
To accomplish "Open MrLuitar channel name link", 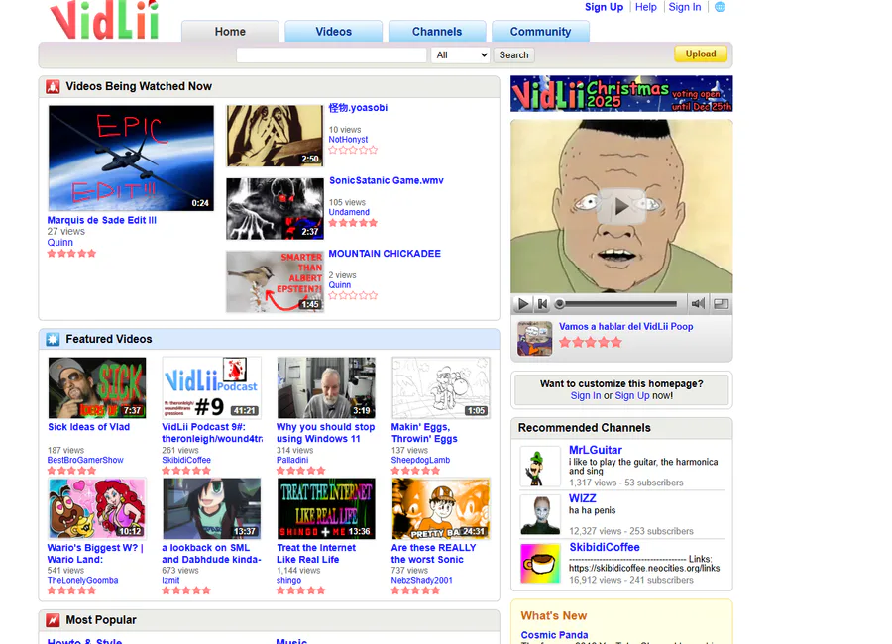I will coord(595,450).
